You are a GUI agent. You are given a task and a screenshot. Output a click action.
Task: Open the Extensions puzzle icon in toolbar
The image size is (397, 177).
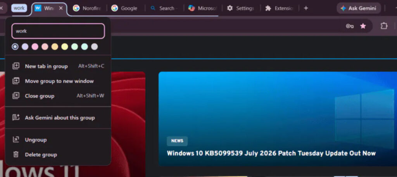(384, 26)
